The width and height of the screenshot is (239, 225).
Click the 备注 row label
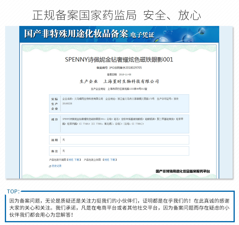coord(54,151)
